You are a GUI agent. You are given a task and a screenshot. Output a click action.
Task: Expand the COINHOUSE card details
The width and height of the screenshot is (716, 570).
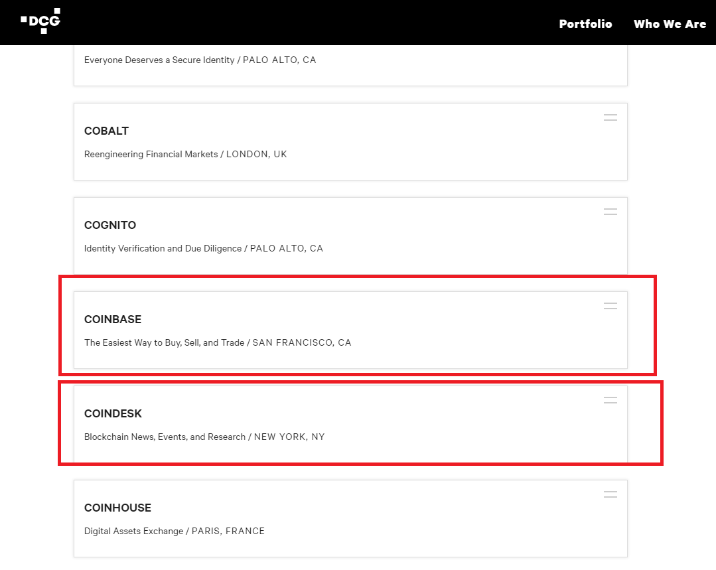pyautogui.click(x=610, y=494)
